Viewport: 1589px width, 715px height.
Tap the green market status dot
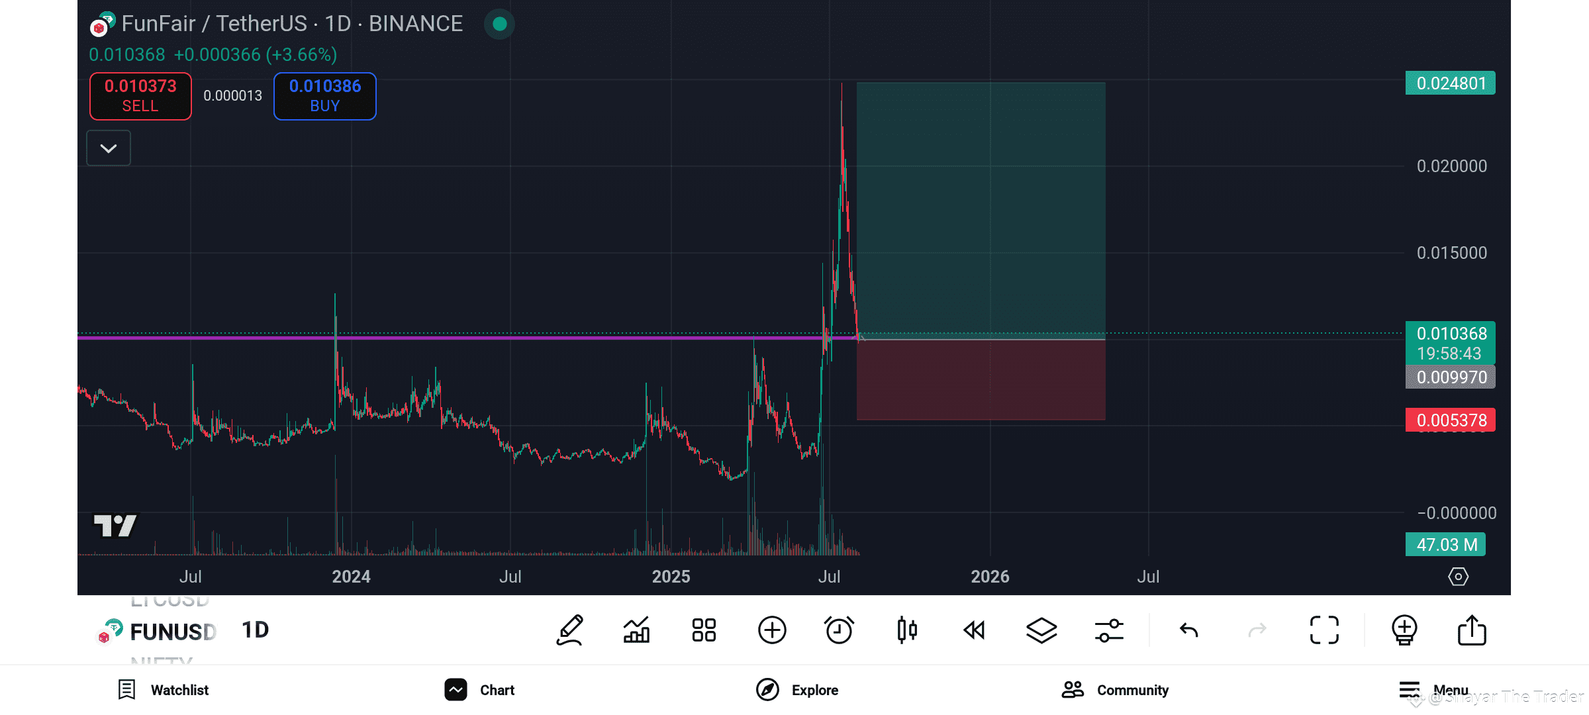point(500,24)
